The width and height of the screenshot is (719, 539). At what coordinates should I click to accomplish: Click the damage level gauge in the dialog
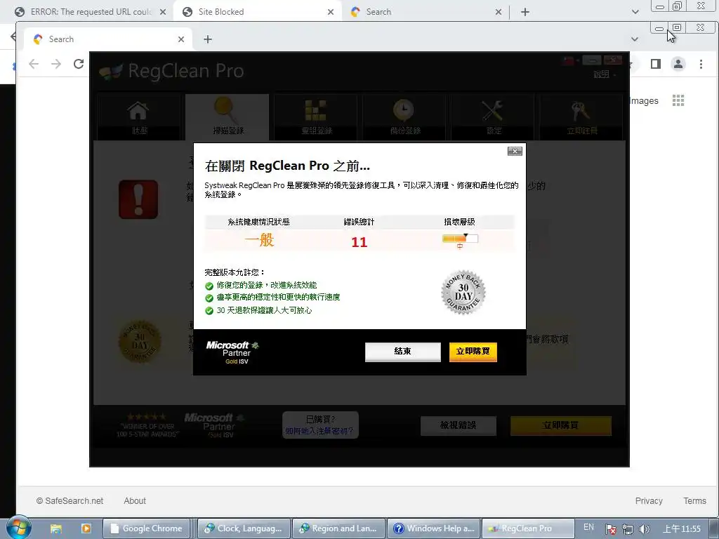(x=460, y=239)
